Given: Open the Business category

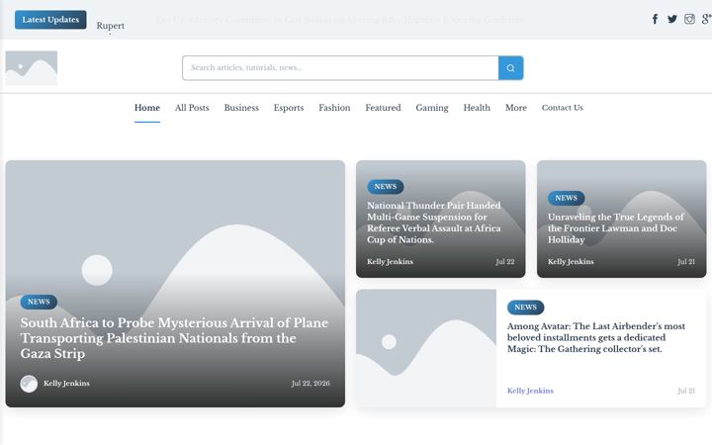Looking at the screenshot, I should tap(241, 108).
